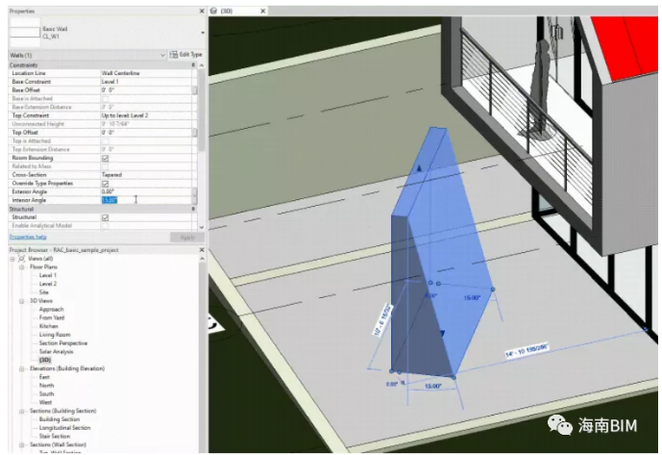Viewport: 662px width, 455px height.
Task: Select the South elevation
Action: (x=46, y=393)
